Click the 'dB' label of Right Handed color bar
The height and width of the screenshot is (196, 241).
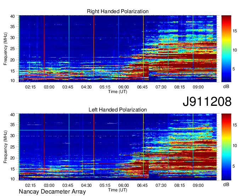tap(226, 87)
